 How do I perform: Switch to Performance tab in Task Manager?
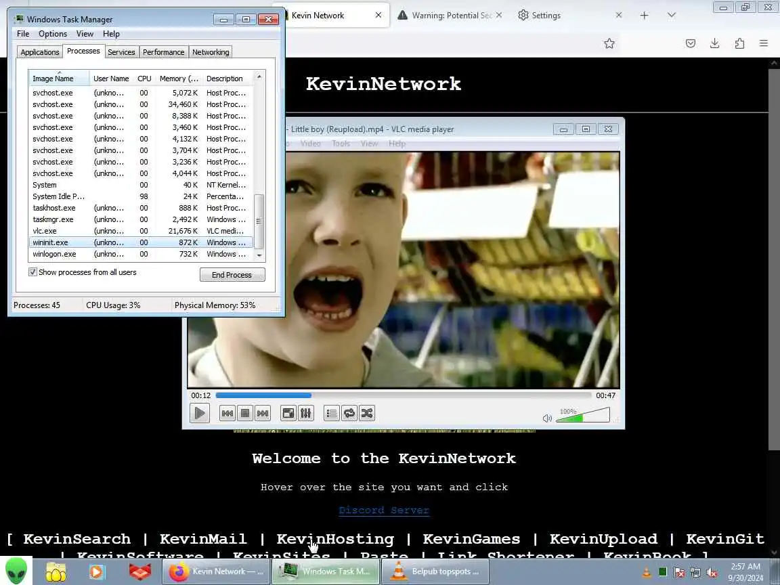point(163,52)
